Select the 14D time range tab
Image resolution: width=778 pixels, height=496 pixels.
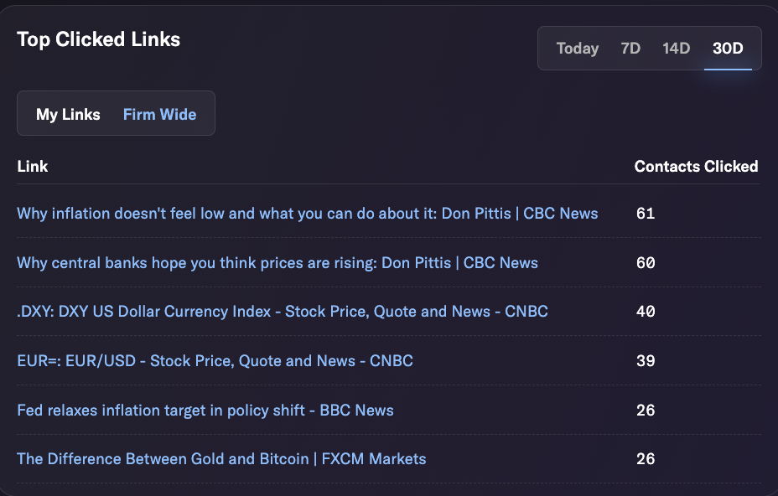coord(676,48)
